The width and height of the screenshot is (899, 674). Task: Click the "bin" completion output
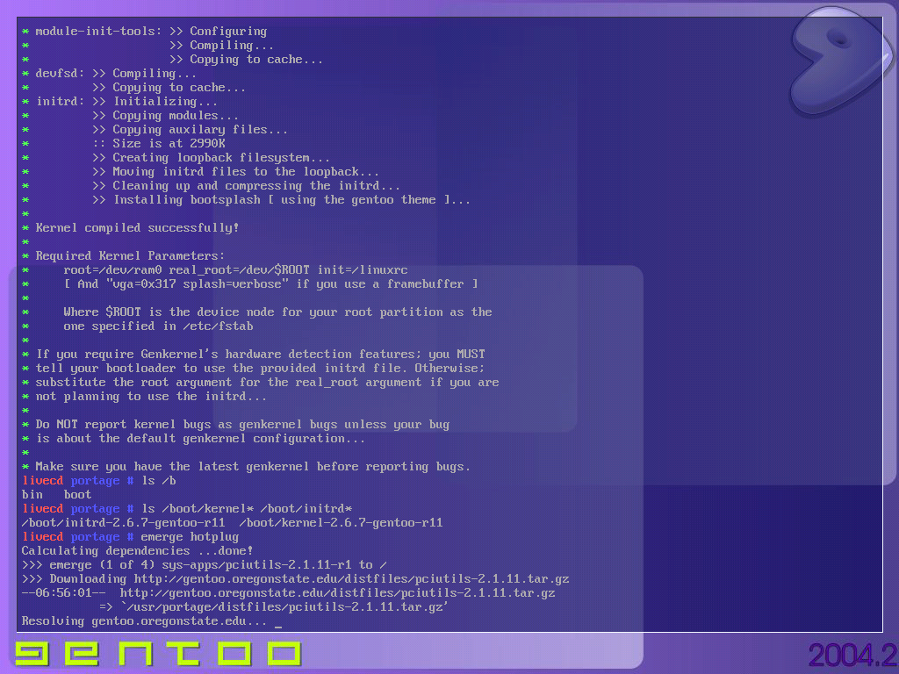[32, 495]
